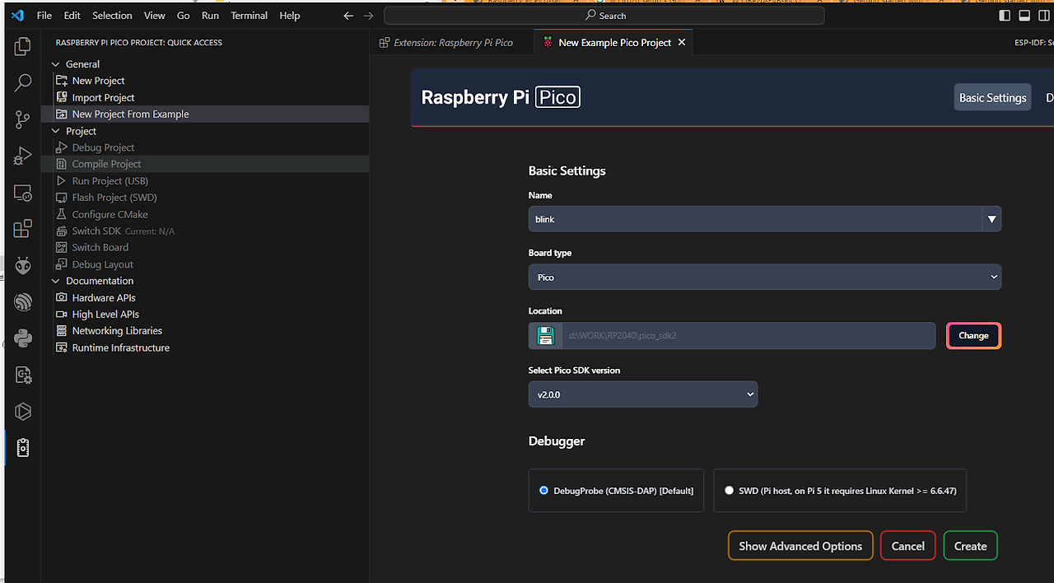Click the Cancel button

pos(907,546)
